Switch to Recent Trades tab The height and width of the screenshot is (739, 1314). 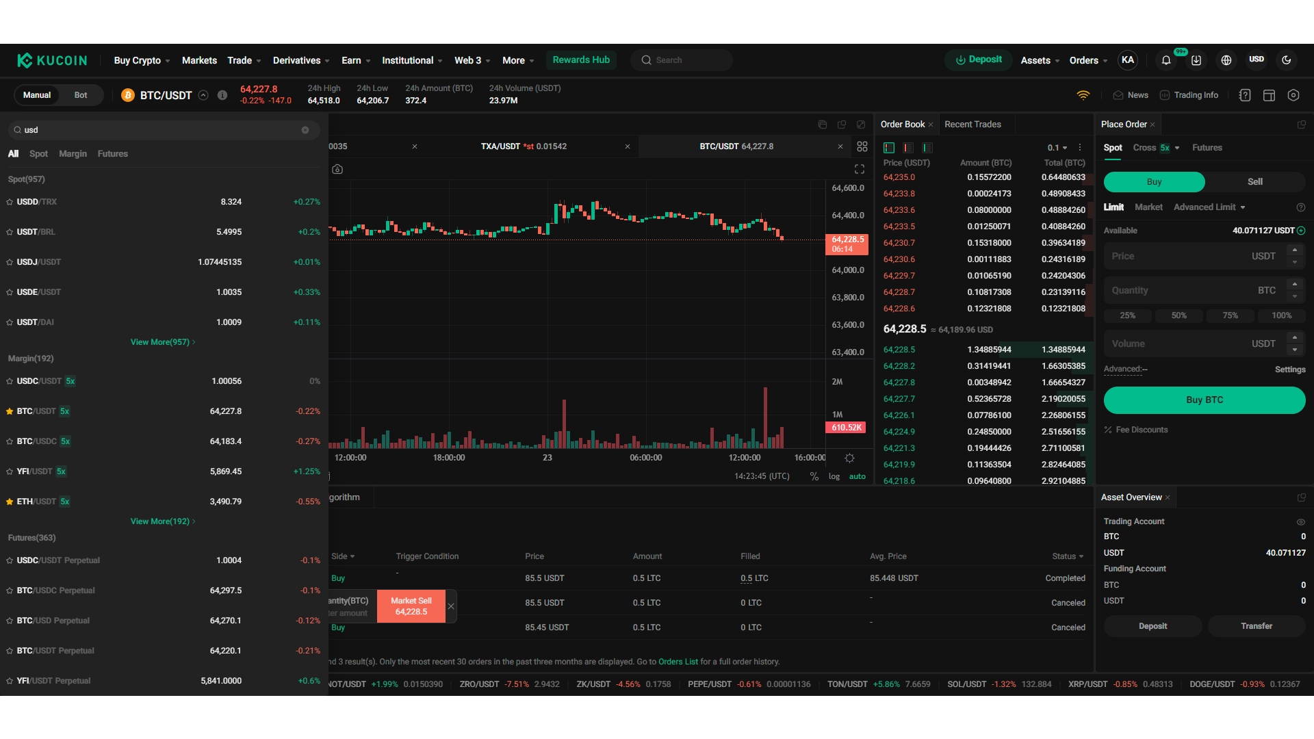click(x=972, y=125)
